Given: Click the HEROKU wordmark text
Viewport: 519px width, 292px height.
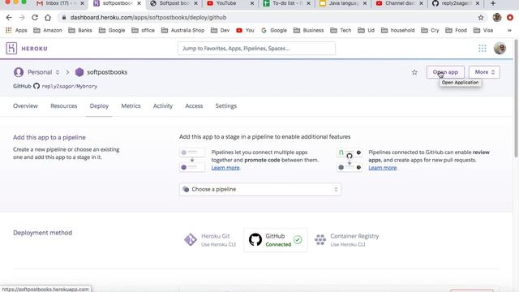Looking at the screenshot, I should tap(34, 49).
